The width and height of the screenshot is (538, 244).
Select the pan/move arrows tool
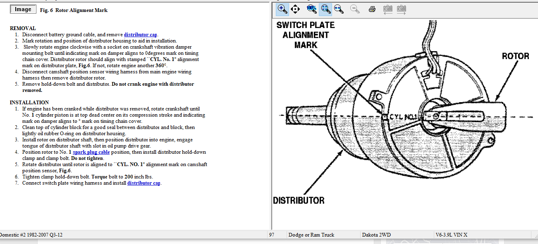pos(295,9)
